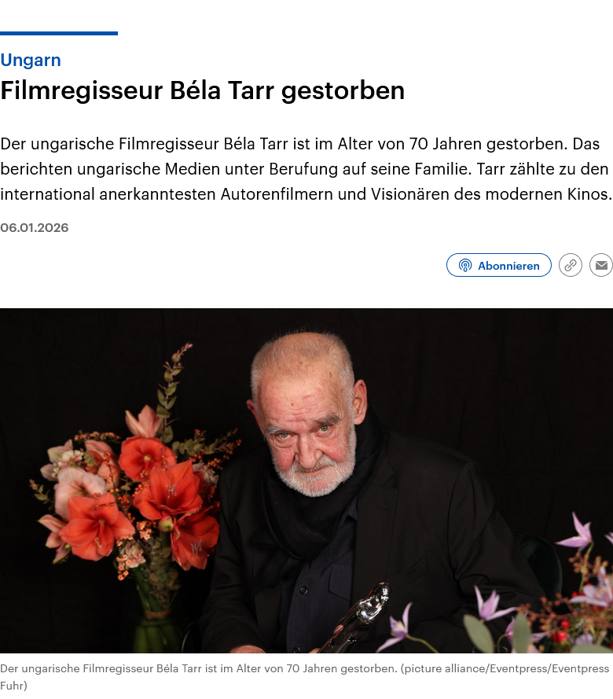Viewport: 613px width, 699px height.
Task: Click the podcast icon inside Abonnieren button
Action: pos(465,266)
